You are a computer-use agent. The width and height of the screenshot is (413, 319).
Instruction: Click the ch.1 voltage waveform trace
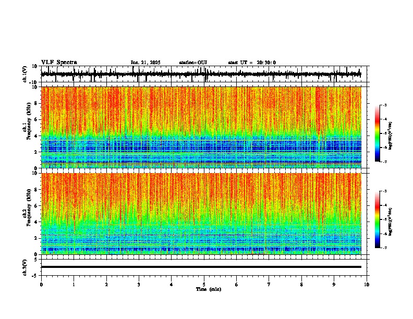coord(201,74)
